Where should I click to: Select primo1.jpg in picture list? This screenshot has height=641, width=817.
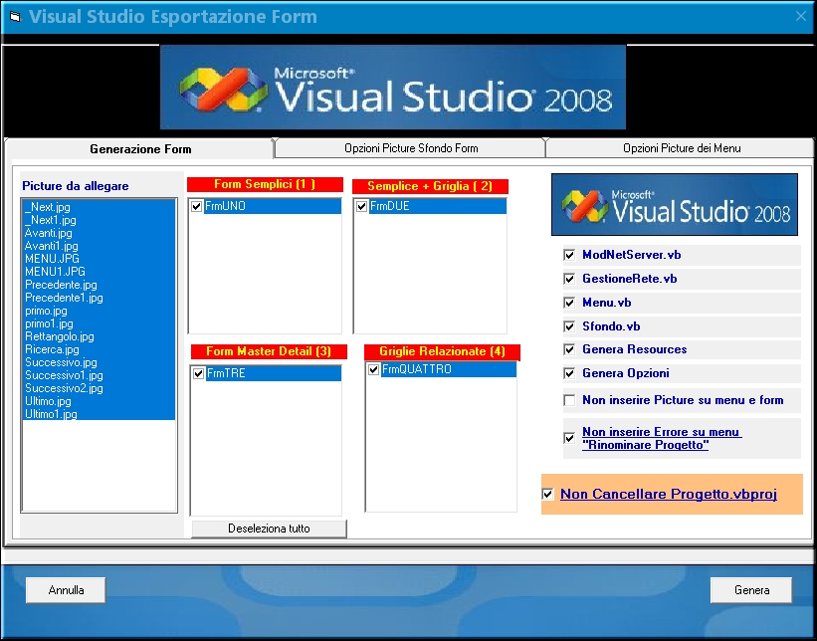click(99, 323)
